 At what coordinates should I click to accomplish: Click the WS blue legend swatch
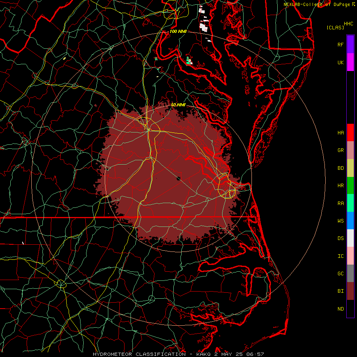click(350, 221)
